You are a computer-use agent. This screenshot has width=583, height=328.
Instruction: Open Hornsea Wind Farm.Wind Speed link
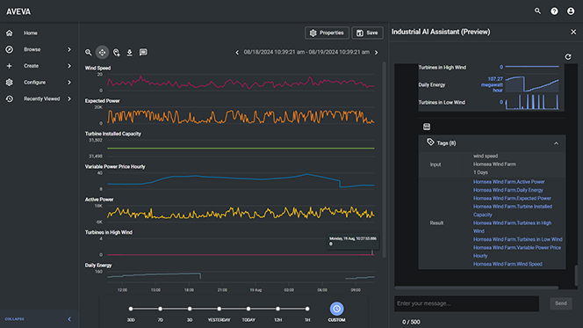click(507, 264)
